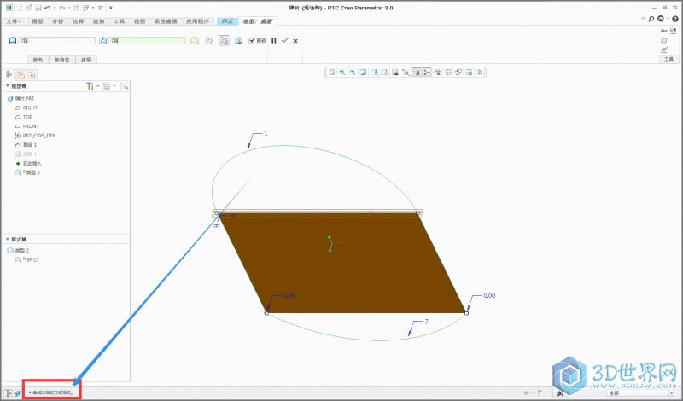Image resolution: width=683 pixels, height=401 pixels.
Task: Click the primary curves surface icon
Action: [x=13, y=40]
